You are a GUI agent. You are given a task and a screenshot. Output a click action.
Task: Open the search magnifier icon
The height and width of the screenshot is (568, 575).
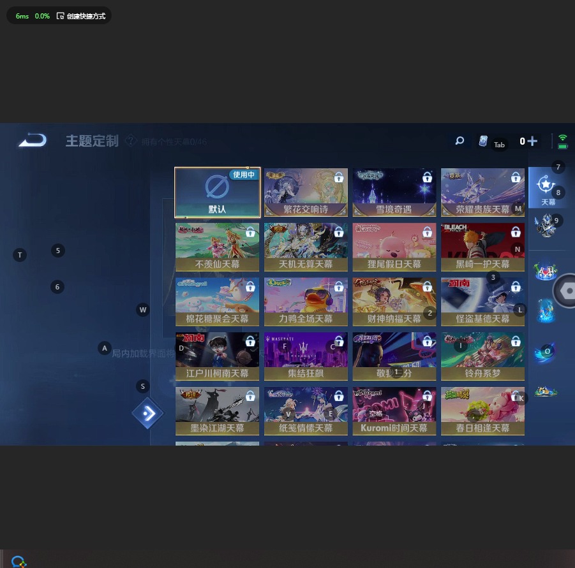click(459, 141)
